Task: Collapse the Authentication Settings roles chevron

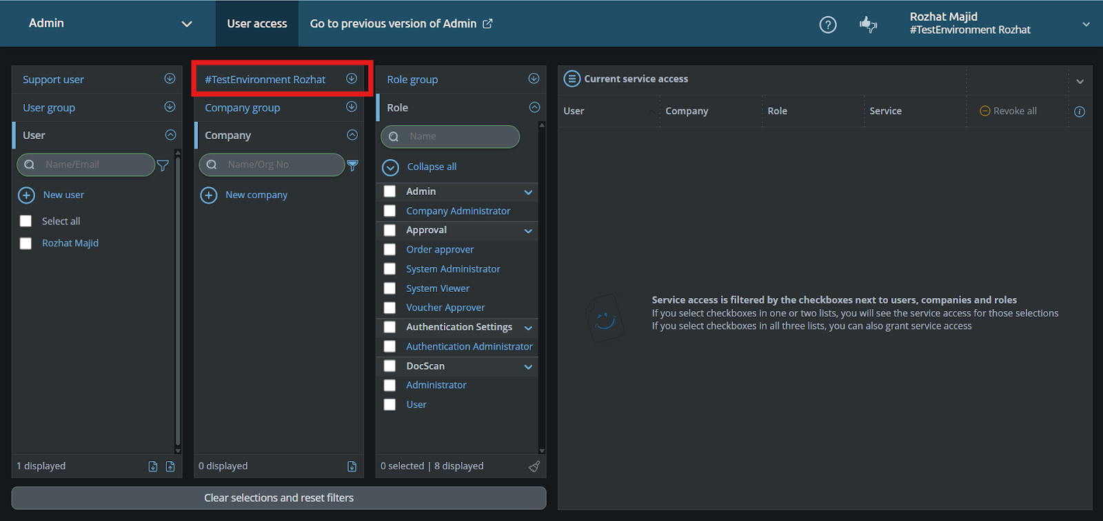Action: coord(529,328)
